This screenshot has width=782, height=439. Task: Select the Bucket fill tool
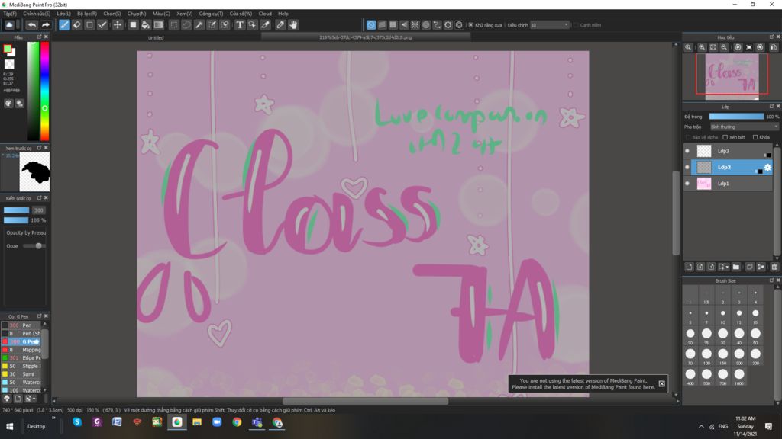tap(145, 25)
